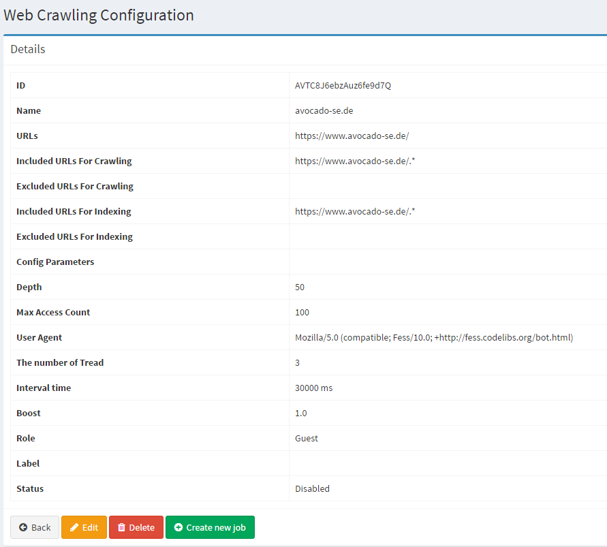Click the ID value AVTC8J6ebzAuz6fe9d7Q
The image size is (607, 547).
pos(342,85)
